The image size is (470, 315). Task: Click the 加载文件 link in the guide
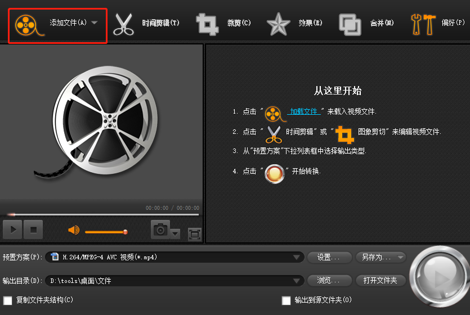304,111
